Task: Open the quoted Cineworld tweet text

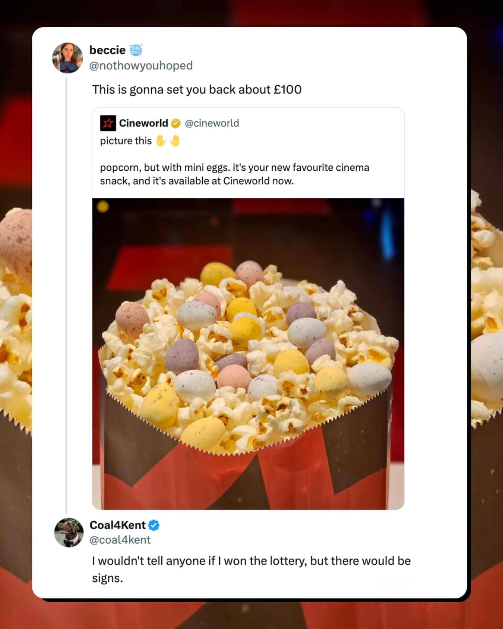Action: 234,174
